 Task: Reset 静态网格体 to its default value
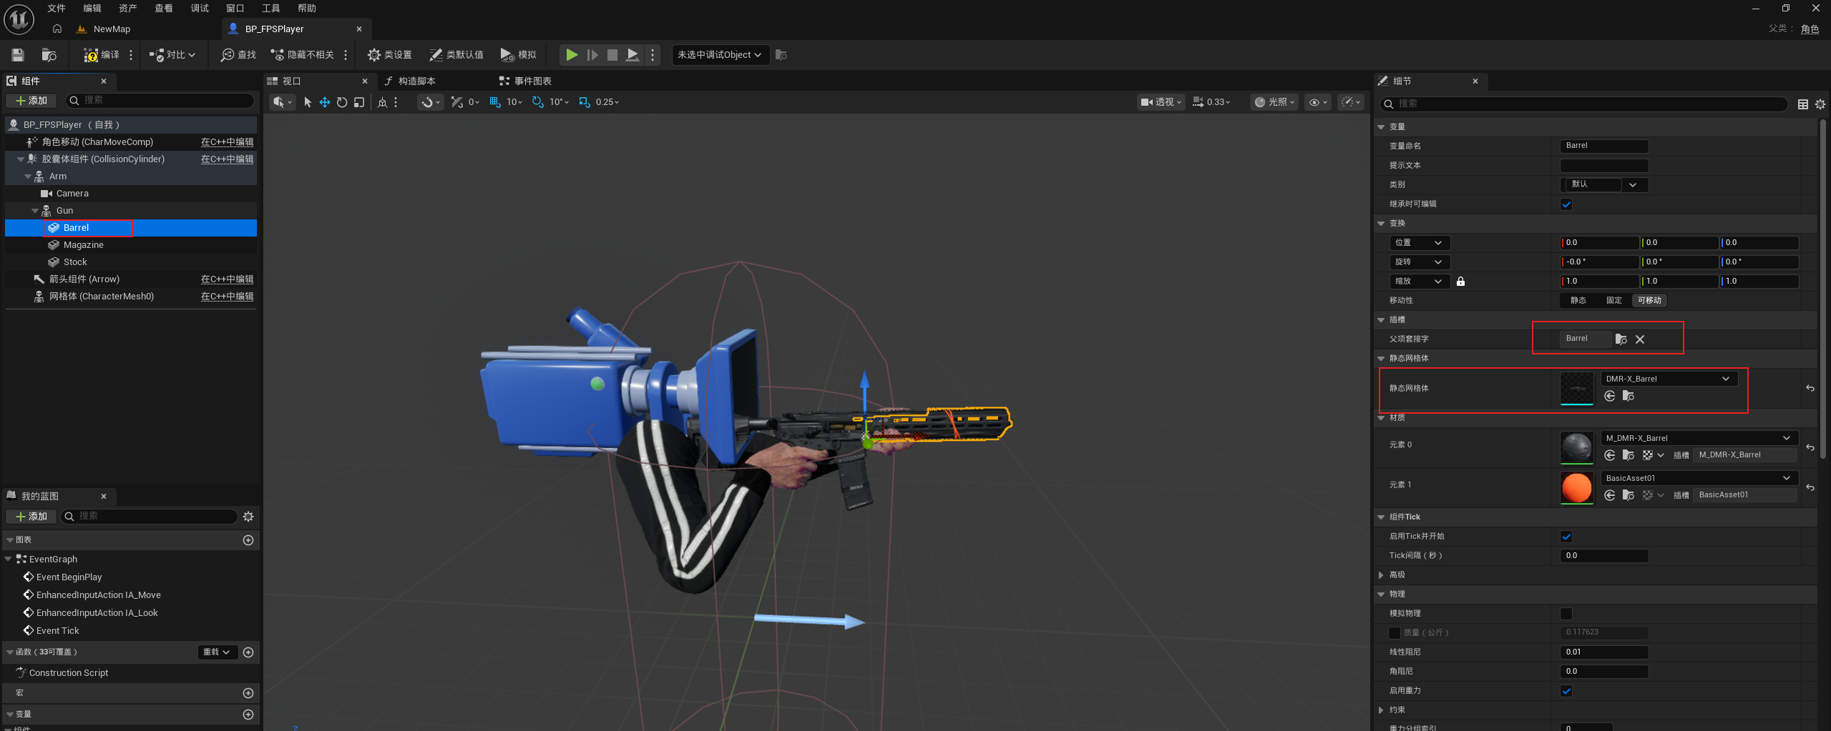coord(1810,388)
